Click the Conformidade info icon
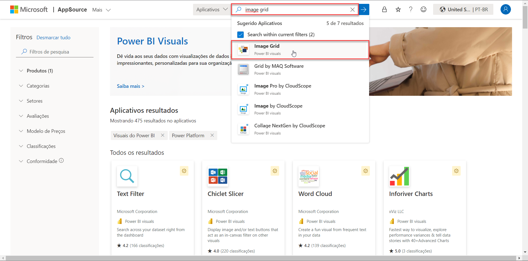 [x=61, y=161]
